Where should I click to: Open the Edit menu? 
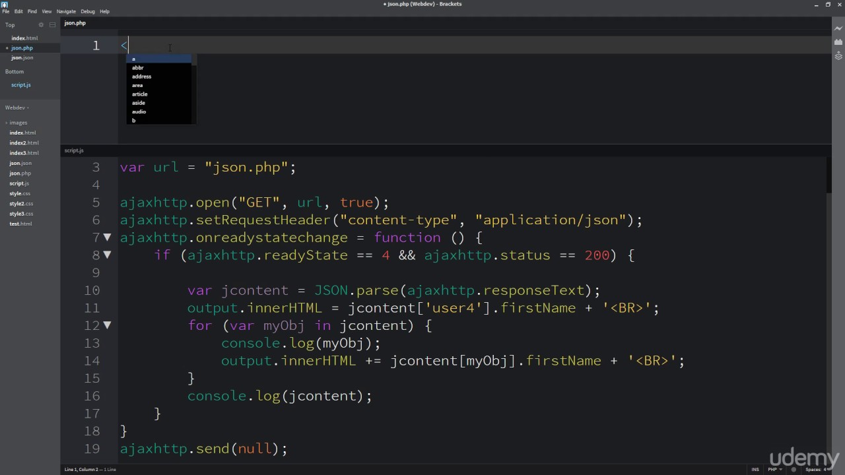18,11
